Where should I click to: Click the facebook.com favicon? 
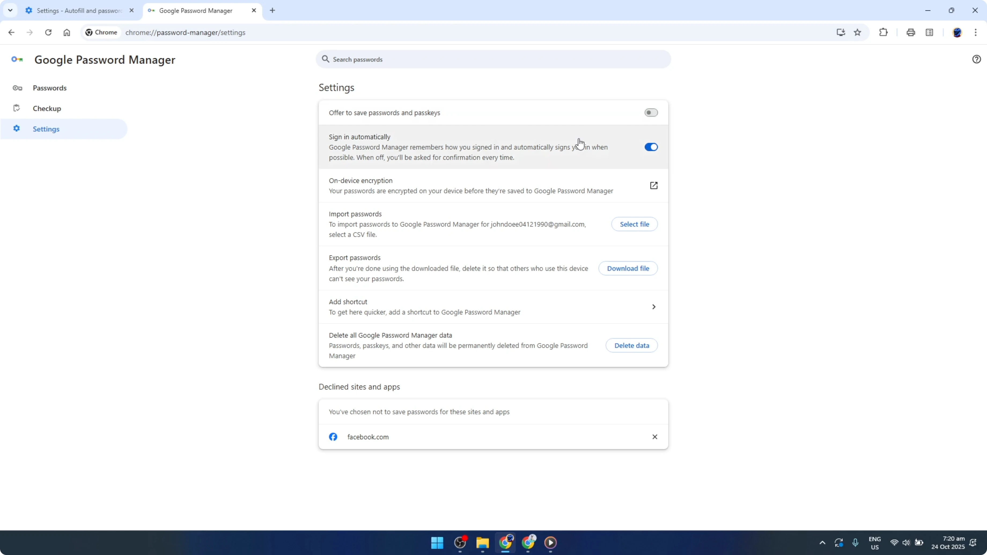tap(333, 437)
